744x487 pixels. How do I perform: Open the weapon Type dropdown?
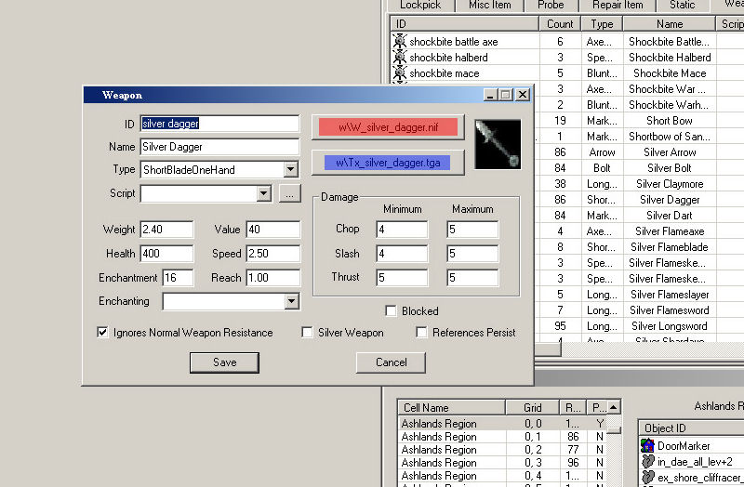[290, 170]
